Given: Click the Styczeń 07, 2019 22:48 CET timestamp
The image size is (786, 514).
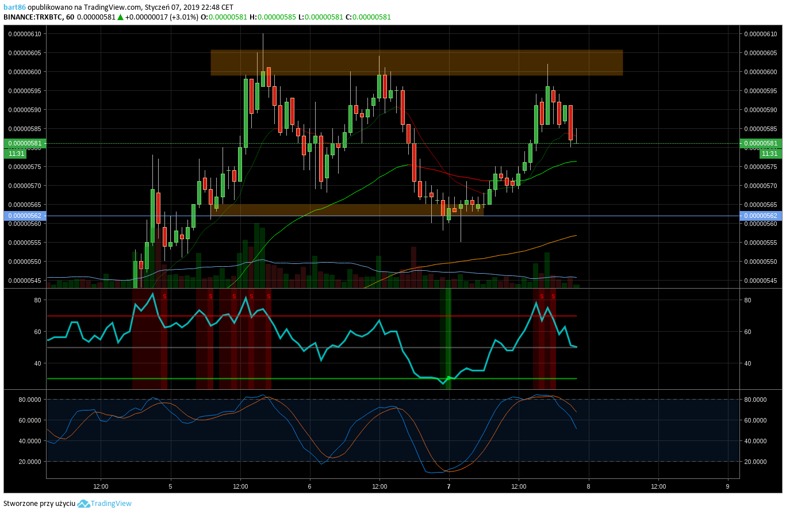Looking at the screenshot, I should [189, 7].
